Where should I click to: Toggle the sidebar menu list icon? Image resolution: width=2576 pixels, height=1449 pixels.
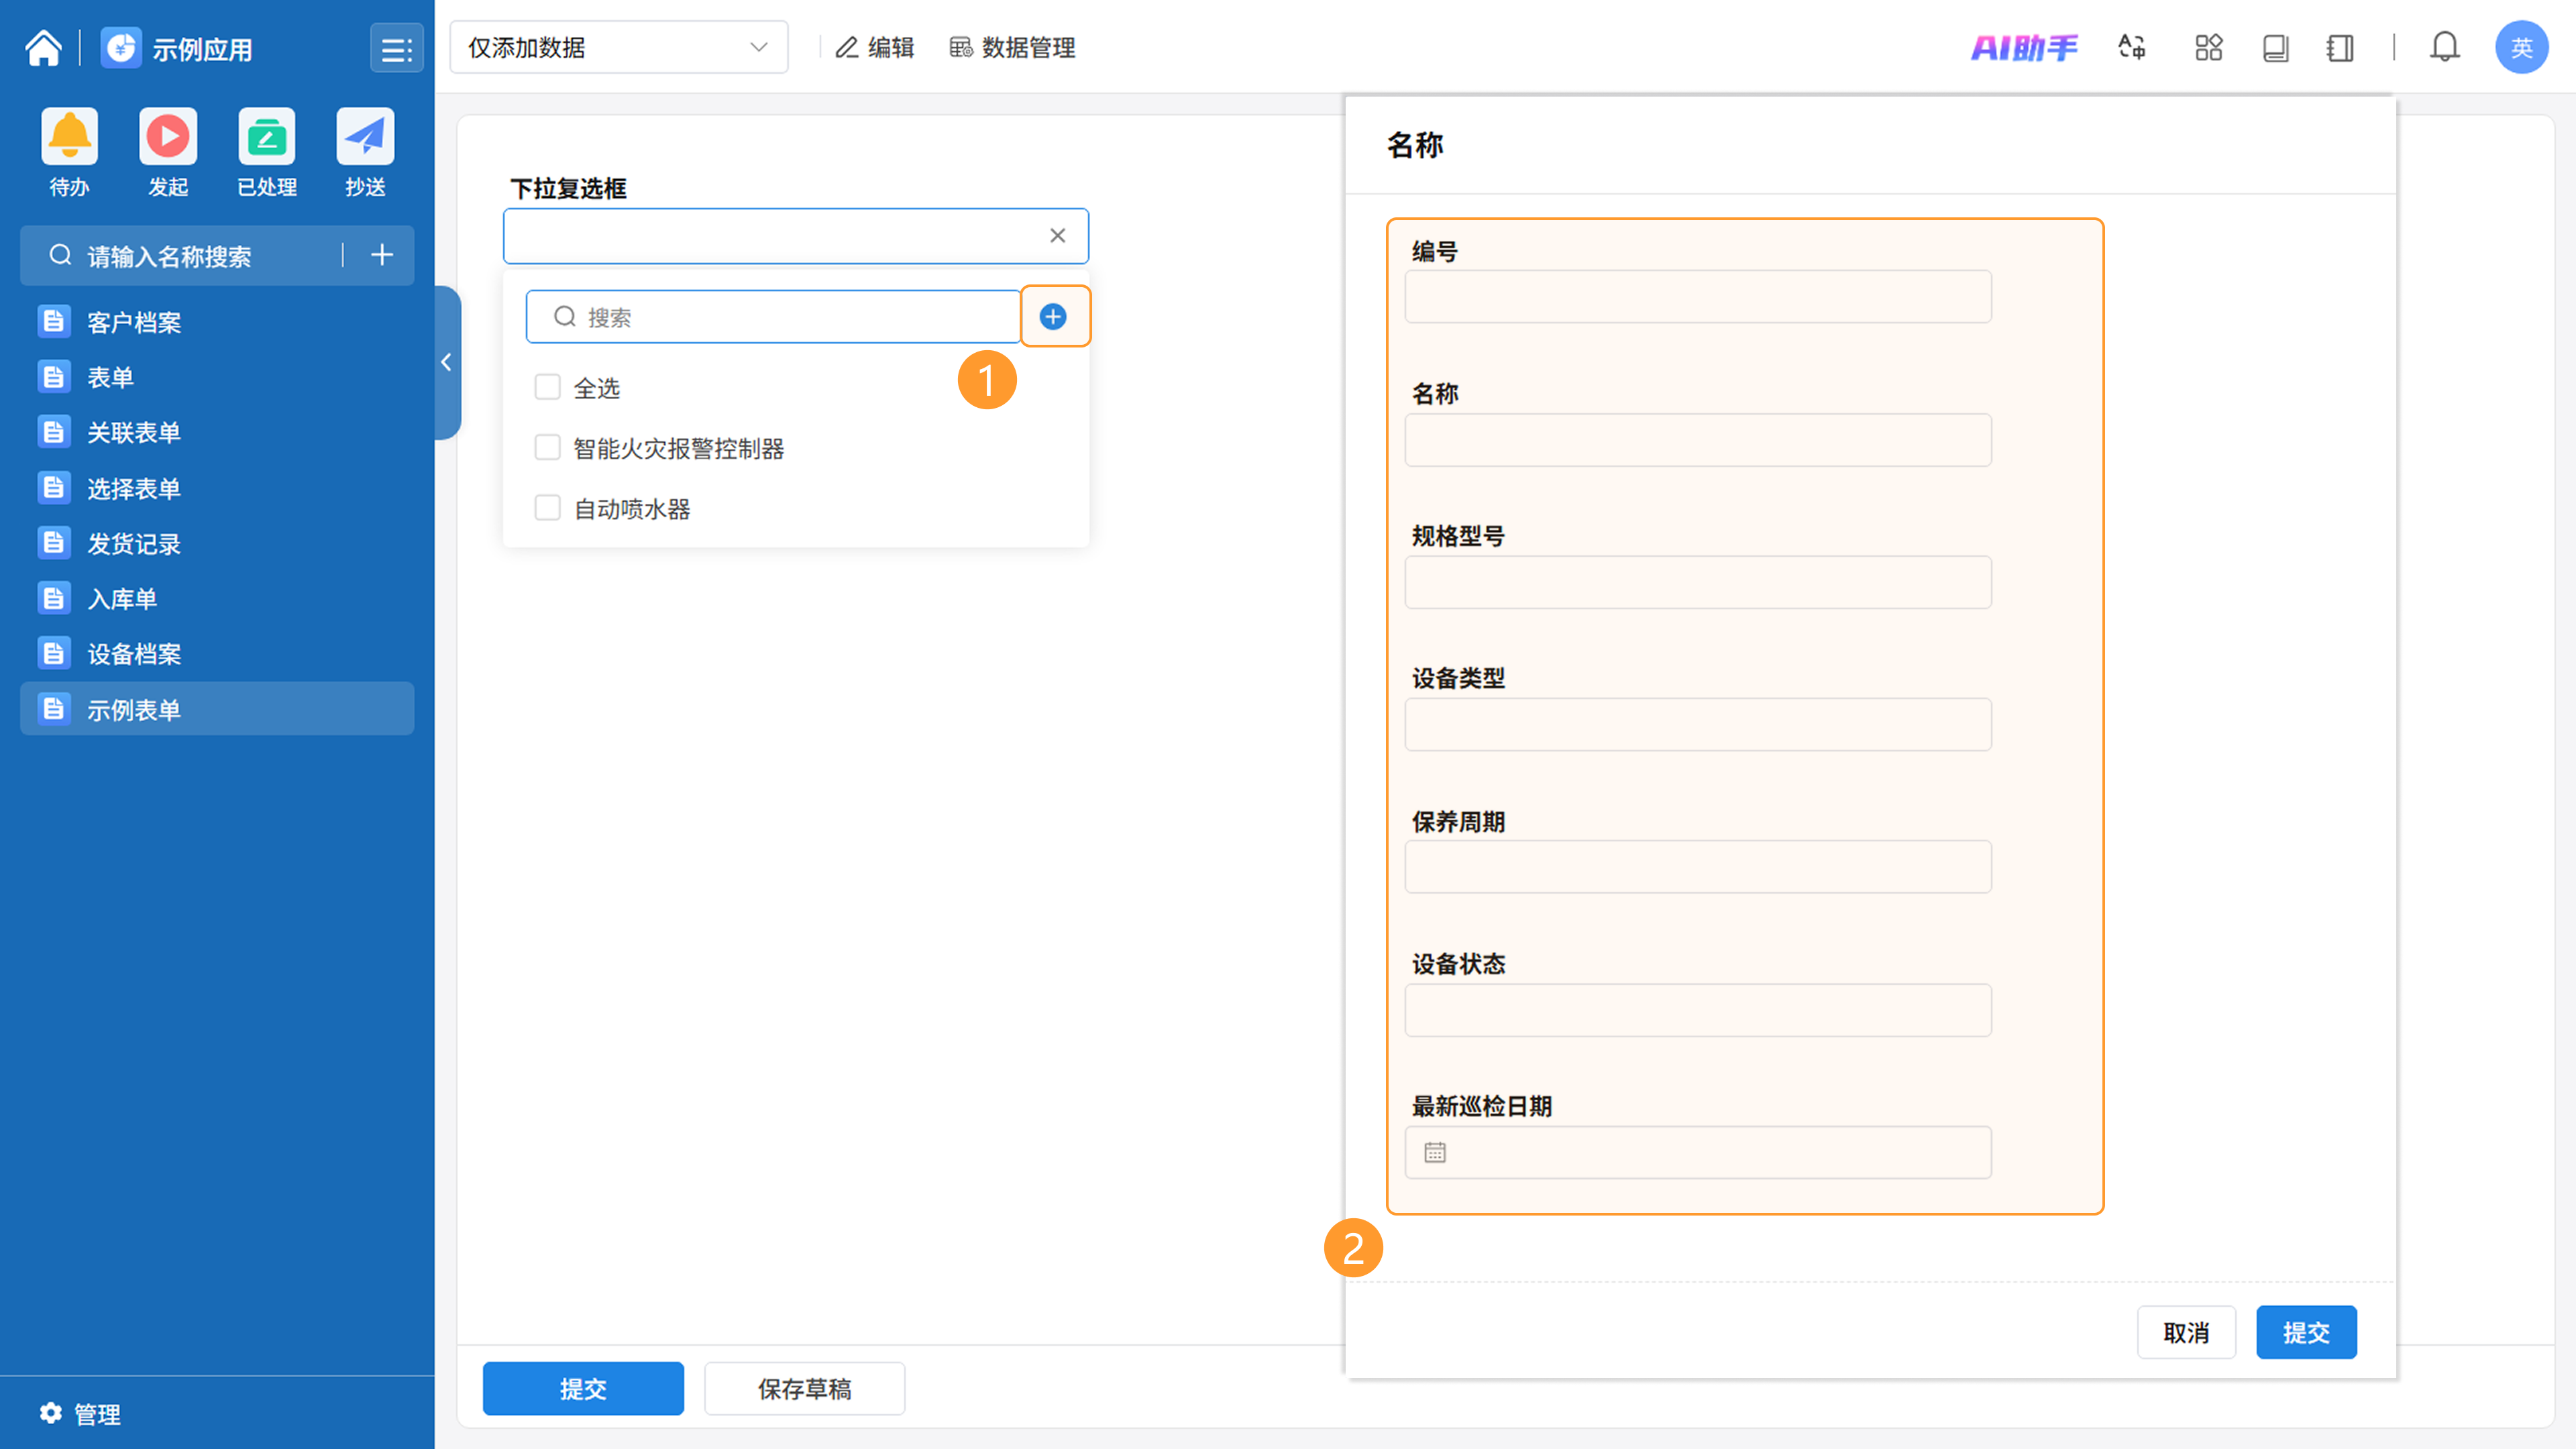click(396, 49)
